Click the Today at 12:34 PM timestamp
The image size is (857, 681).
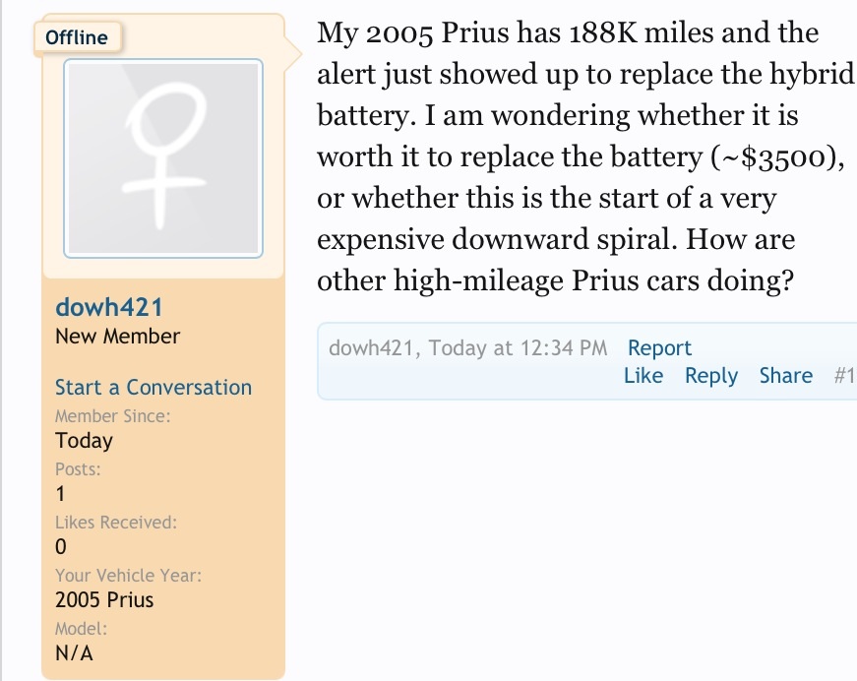click(518, 347)
